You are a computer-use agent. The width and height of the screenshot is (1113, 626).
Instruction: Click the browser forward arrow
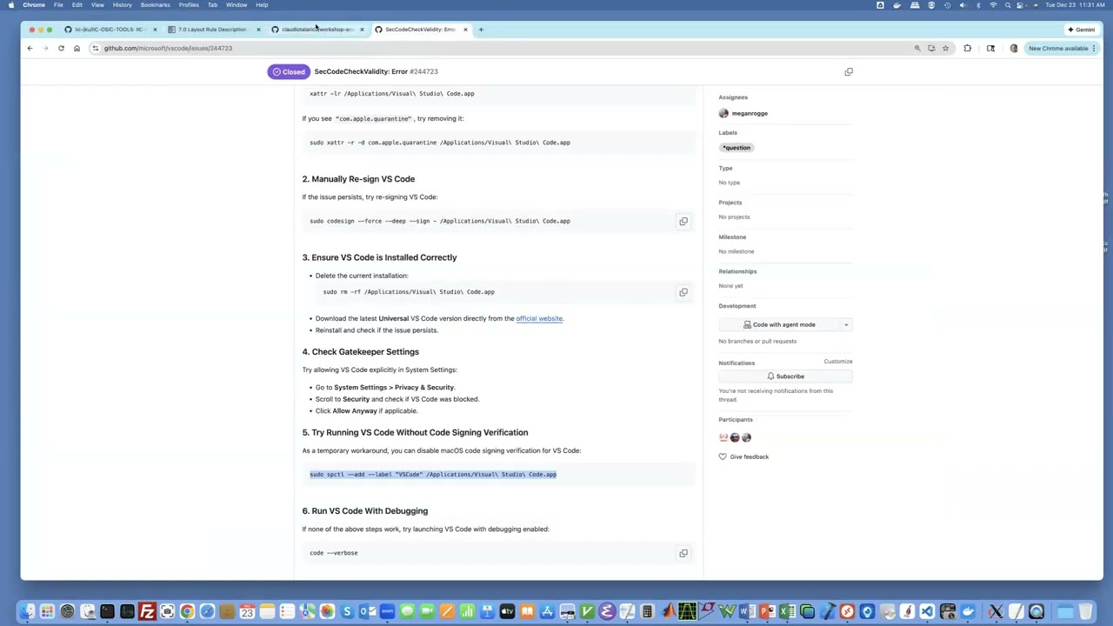[x=45, y=48]
